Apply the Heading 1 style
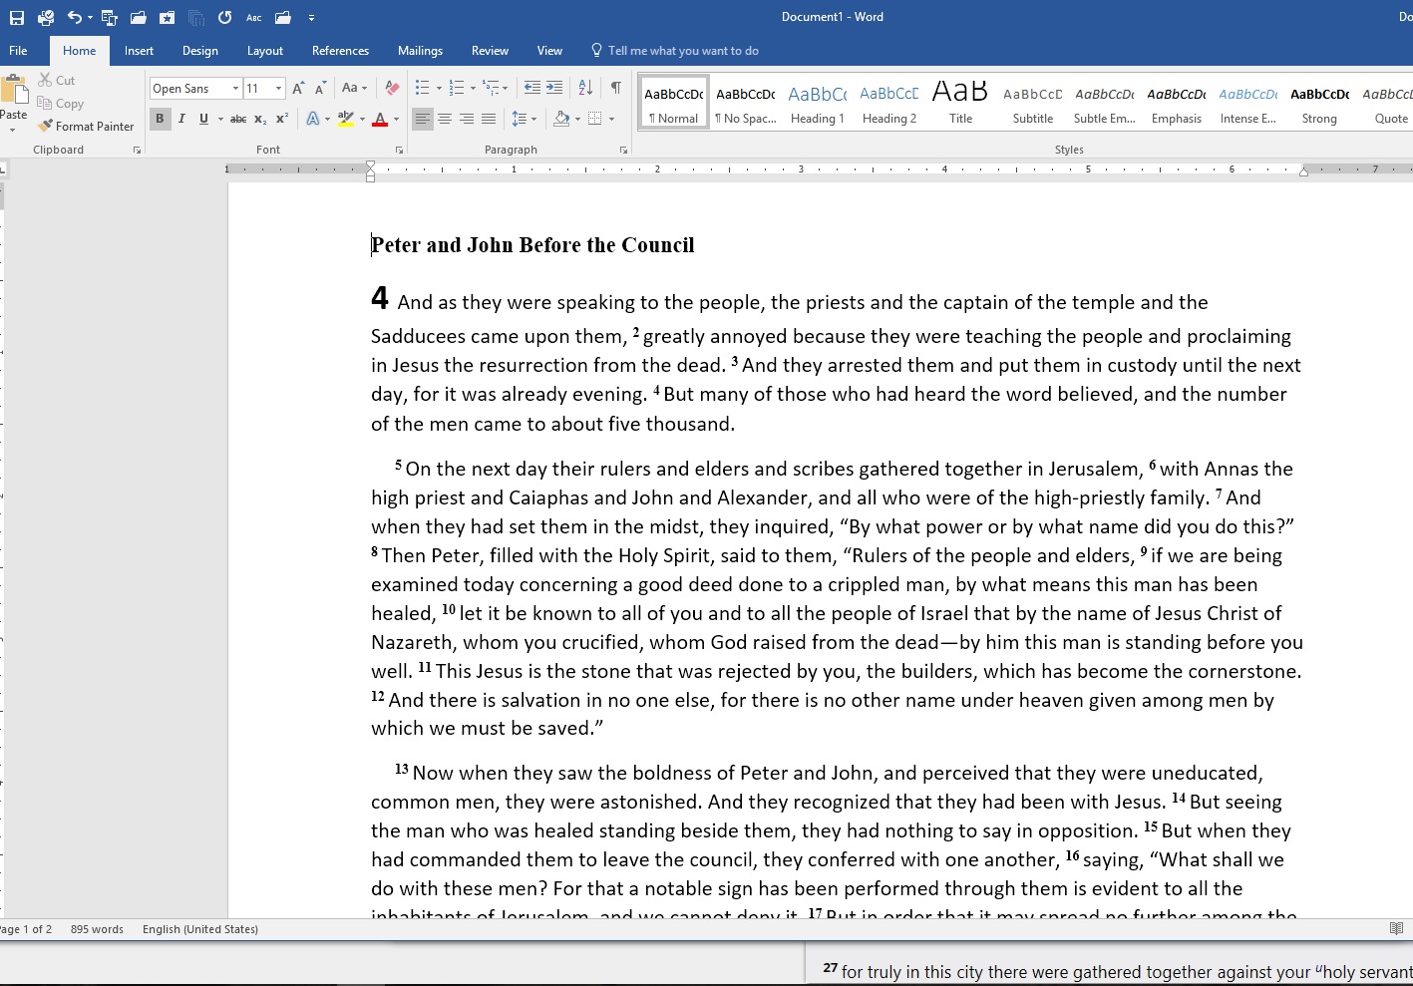 tap(818, 103)
